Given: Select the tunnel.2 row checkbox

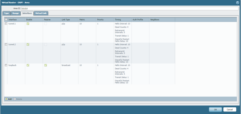Looking at the screenshot, I should coord(6,44).
